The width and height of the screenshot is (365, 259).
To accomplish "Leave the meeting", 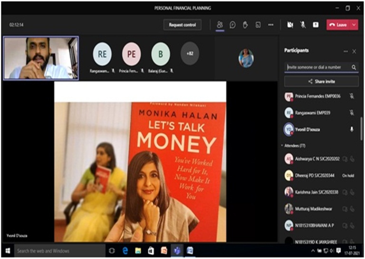I will click(338, 25).
